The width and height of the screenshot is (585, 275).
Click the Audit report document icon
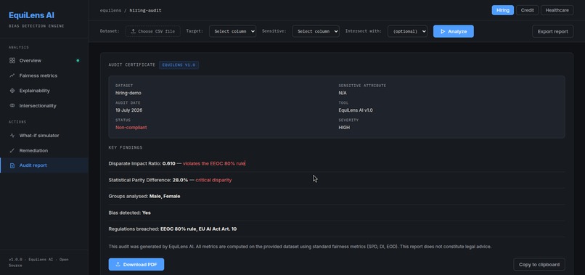[12, 165]
